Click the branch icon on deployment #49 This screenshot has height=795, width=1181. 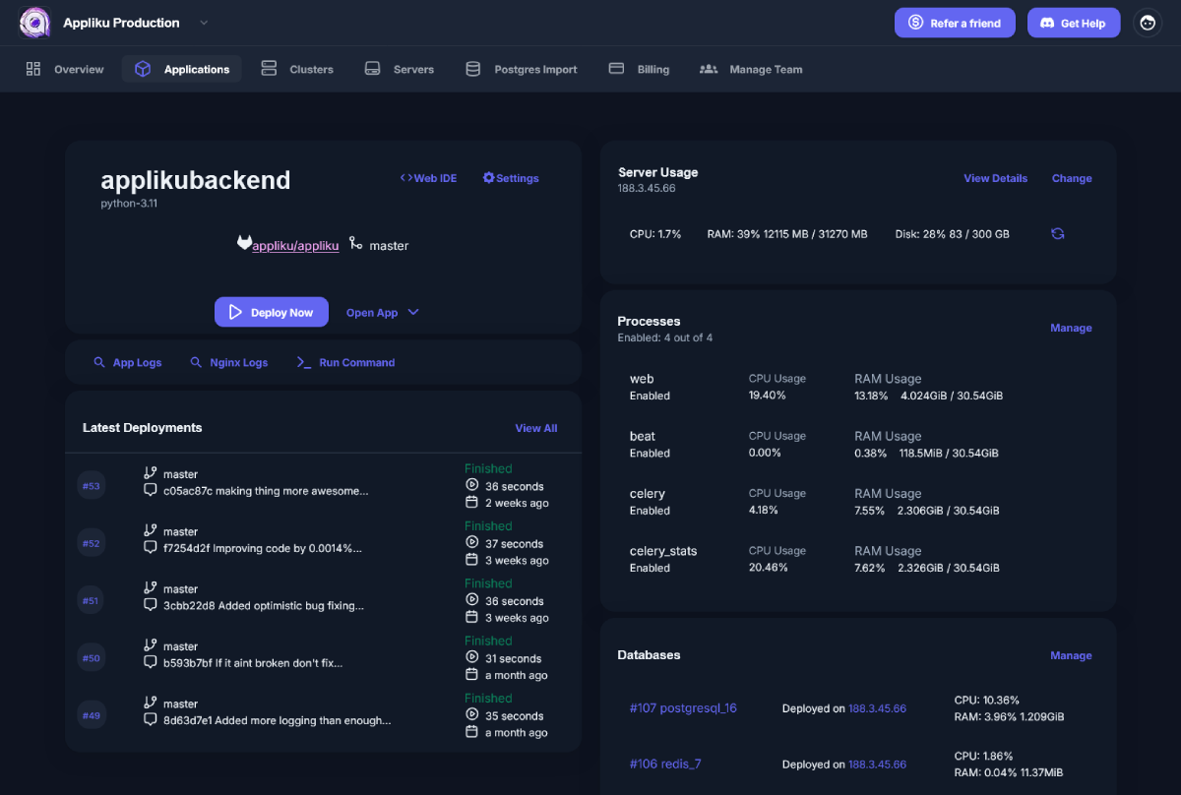tap(151, 703)
